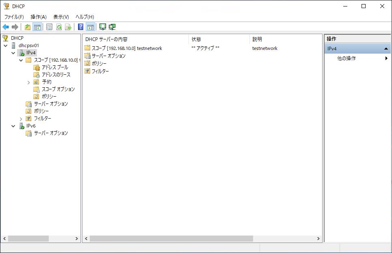The width and height of the screenshot is (392, 253).
Task: Expand the フィルター tree node
Action: [x=20, y=118]
